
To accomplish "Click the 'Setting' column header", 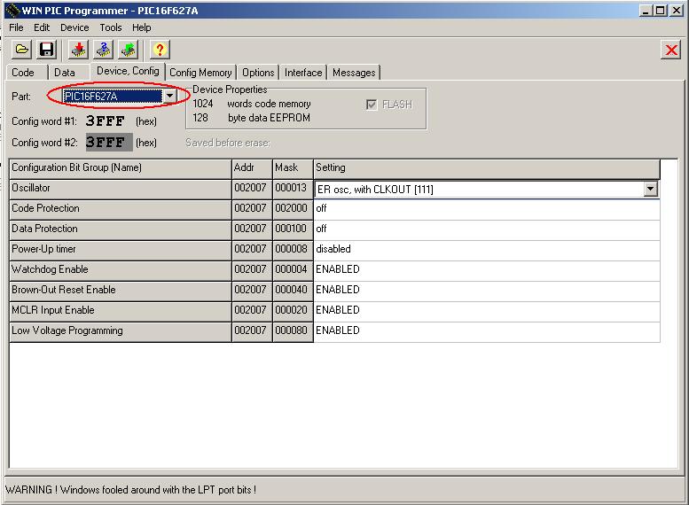I will pyautogui.click(x=487, y=169).
